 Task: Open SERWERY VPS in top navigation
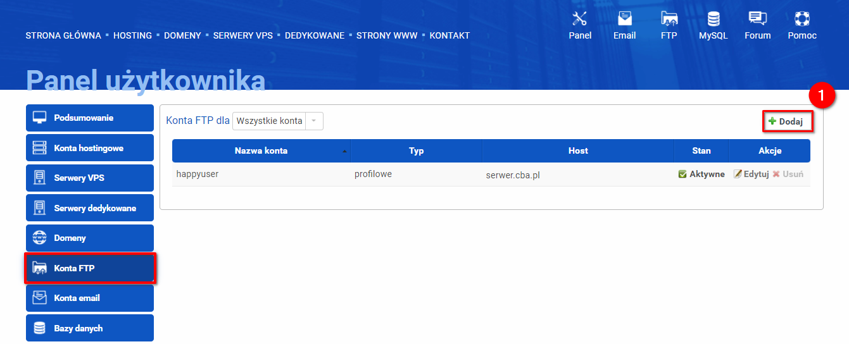pyautogui.click(x=243, y=35)
